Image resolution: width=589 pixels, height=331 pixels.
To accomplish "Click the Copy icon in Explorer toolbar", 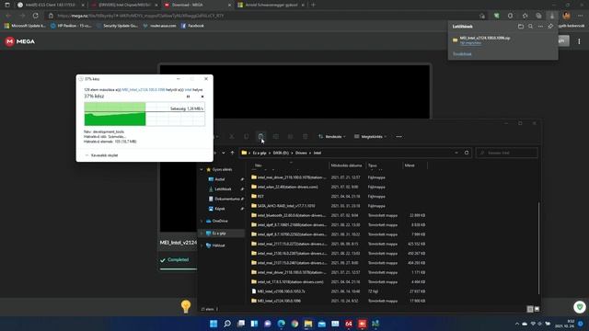I will [x=247, y=137].
